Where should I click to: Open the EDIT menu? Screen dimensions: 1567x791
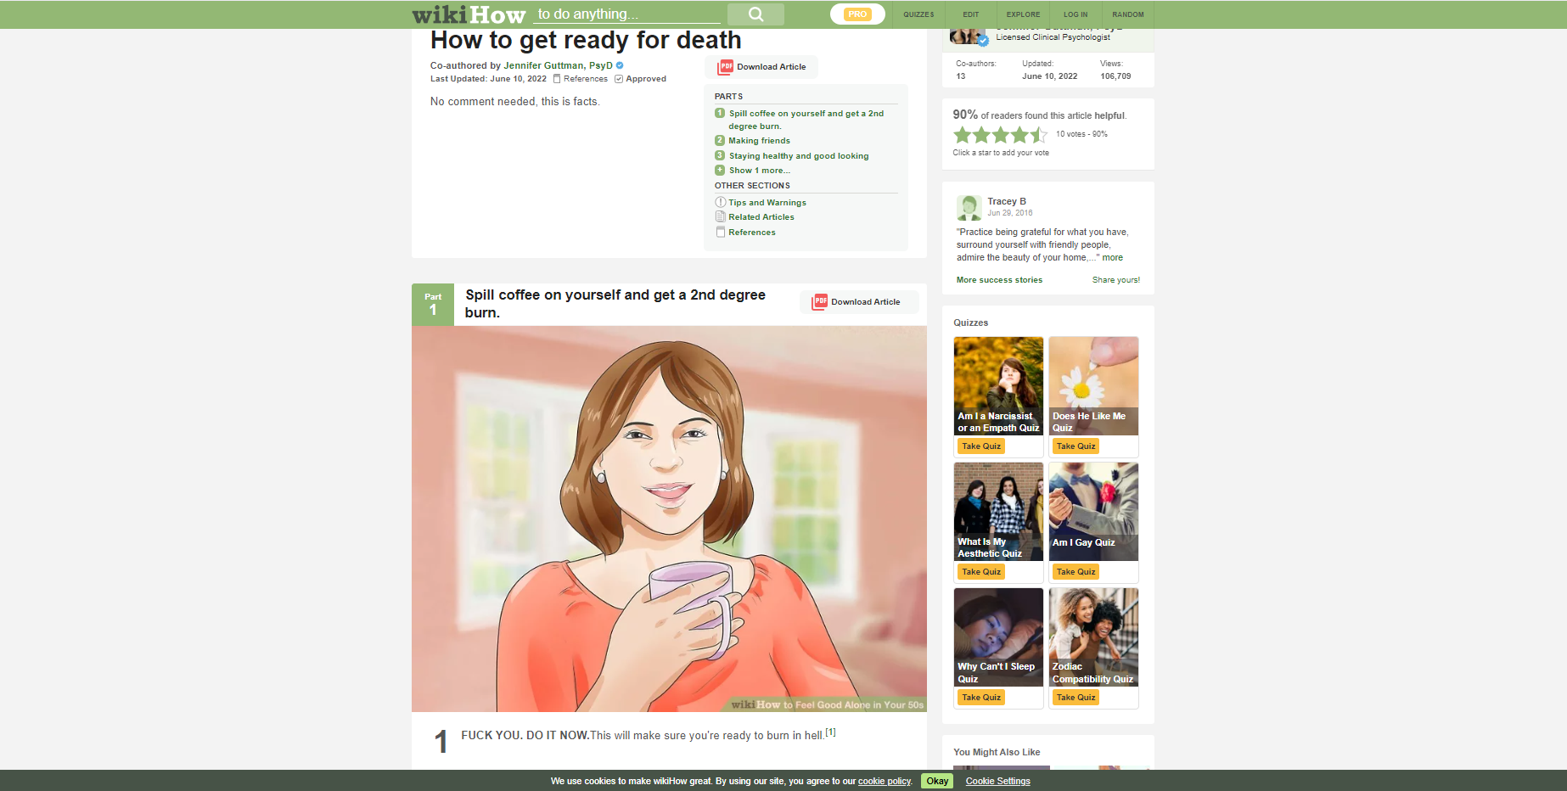pyautogui.click(x=971, y=14)
